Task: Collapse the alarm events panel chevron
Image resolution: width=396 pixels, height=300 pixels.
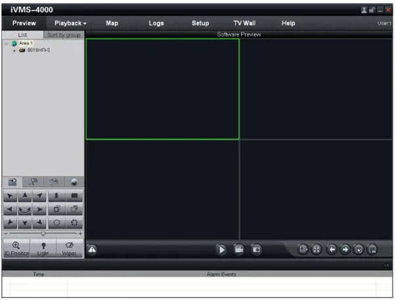Action: pos(386,265)
